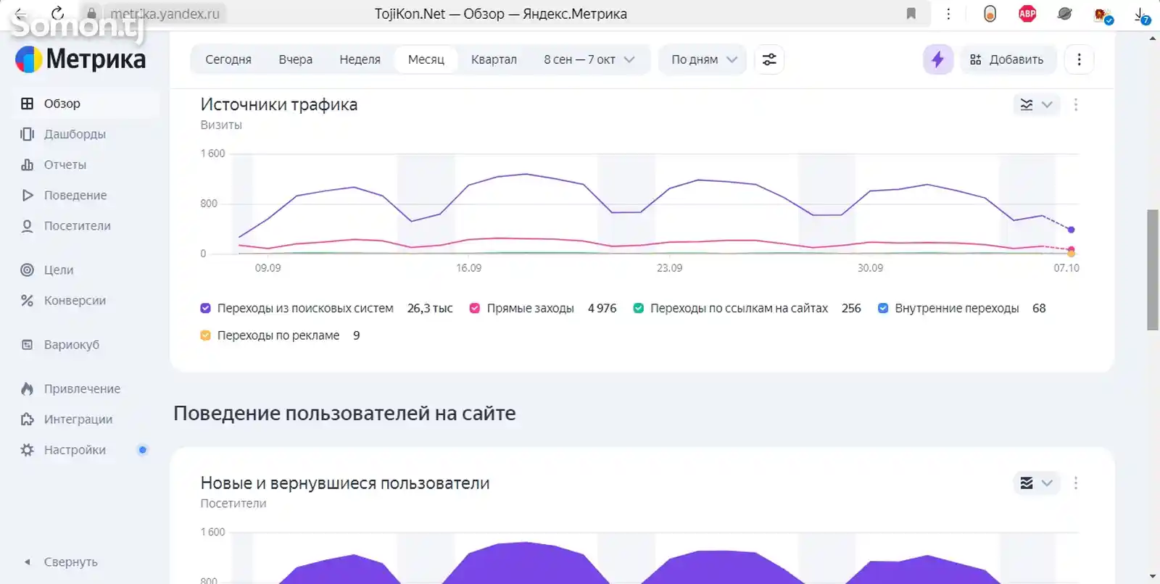
Task: Click the Привлечение flame icon
Action: [x=28, y=388]
